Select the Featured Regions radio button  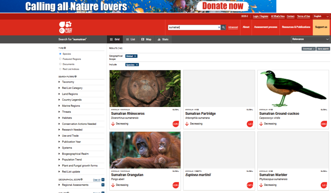click(x=60, y=59)
